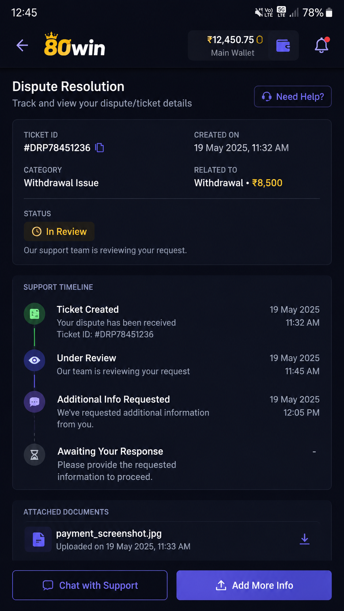Tap the Additional Info Requested chat icon

[34, 402]
